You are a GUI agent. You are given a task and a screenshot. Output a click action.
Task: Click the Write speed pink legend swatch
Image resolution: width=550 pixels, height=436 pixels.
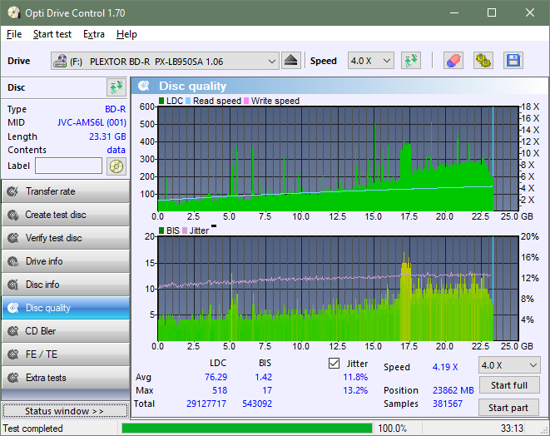click(246, 101)
